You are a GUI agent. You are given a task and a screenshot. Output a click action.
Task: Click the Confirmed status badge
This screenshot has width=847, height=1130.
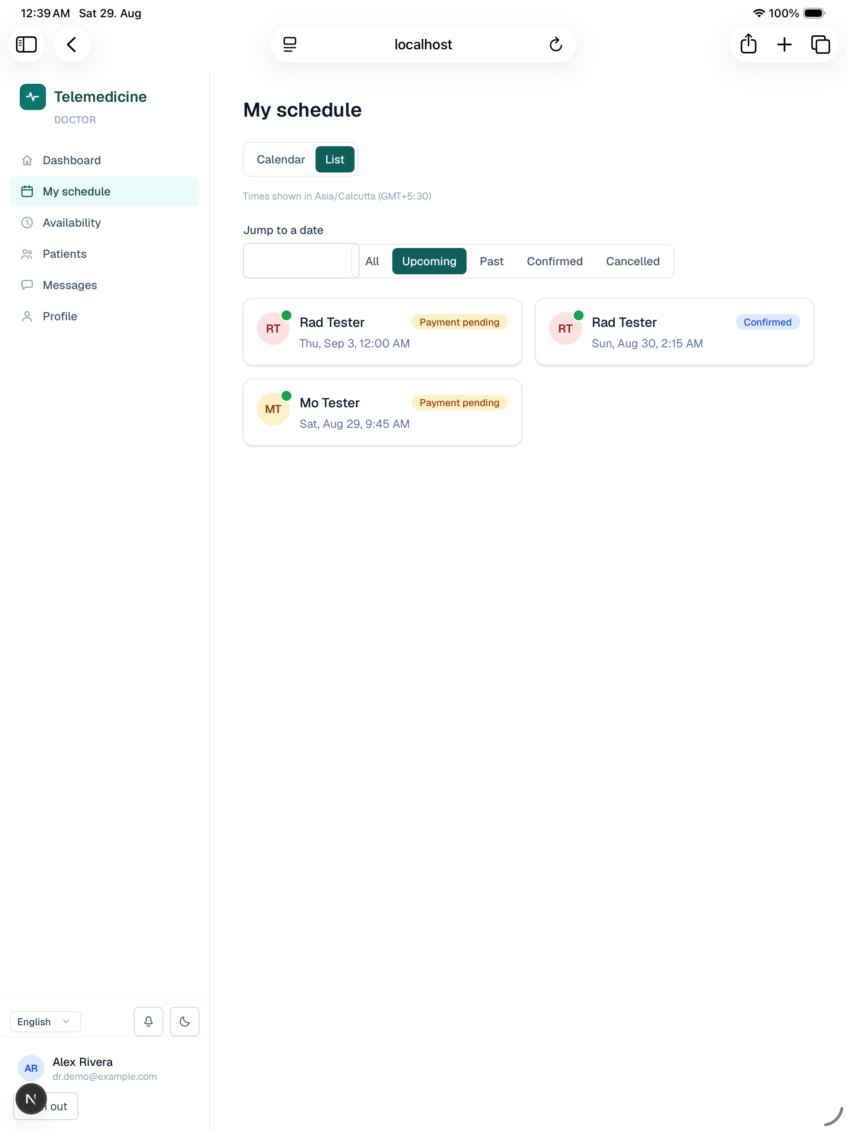[x=767, y=322]
